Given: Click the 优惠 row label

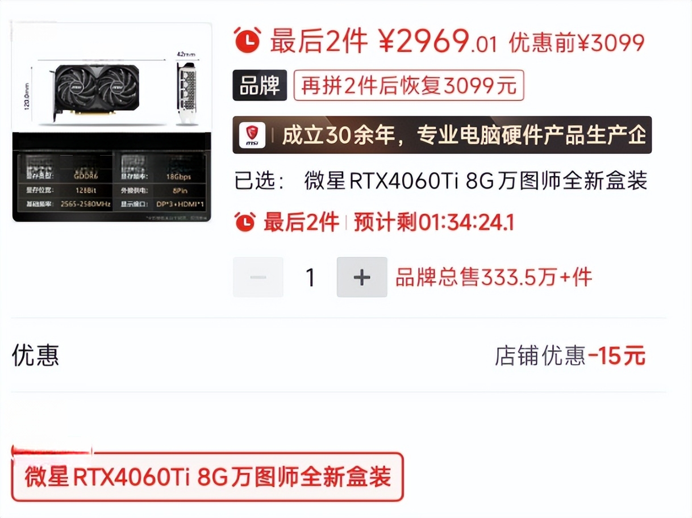Looking at the screenshot, I should [x=35, y=355].
